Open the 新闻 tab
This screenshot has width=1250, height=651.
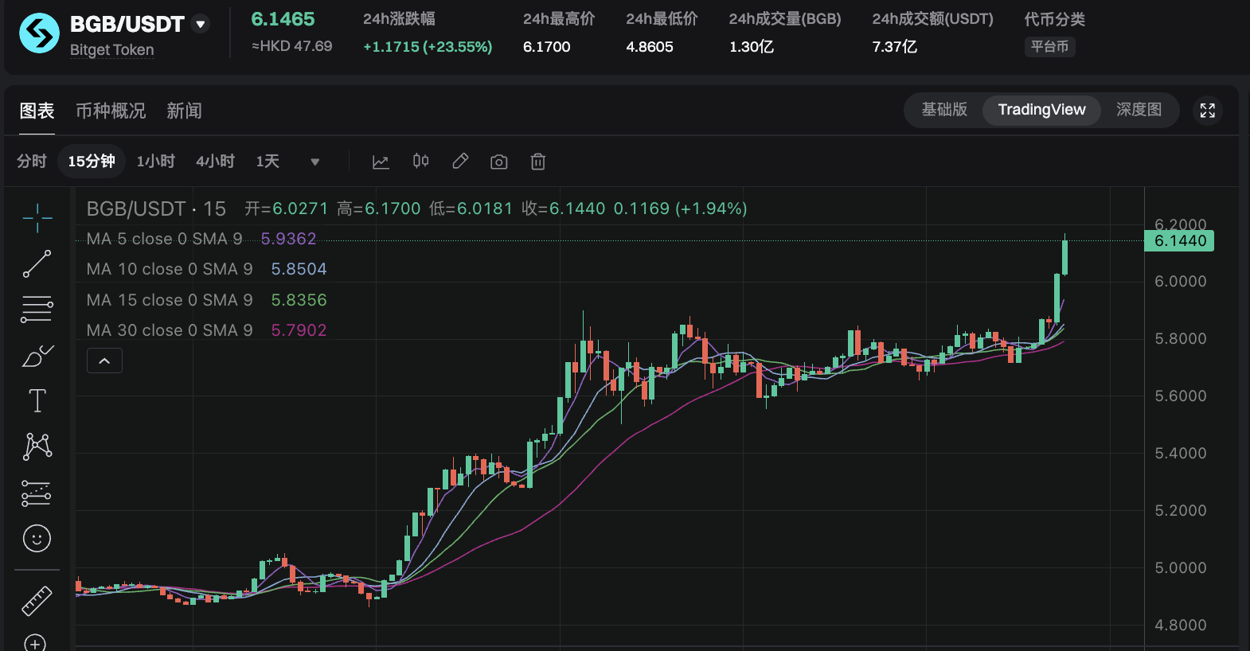click(x=184, y=111)
